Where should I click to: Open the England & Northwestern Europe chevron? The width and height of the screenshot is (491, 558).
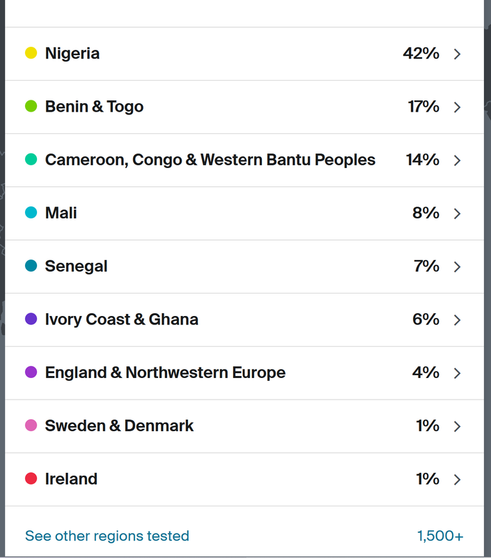point(458,373)
